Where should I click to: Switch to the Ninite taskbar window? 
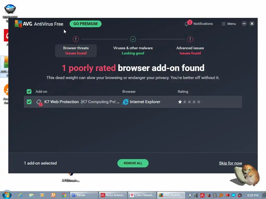(x=84, y=195)
